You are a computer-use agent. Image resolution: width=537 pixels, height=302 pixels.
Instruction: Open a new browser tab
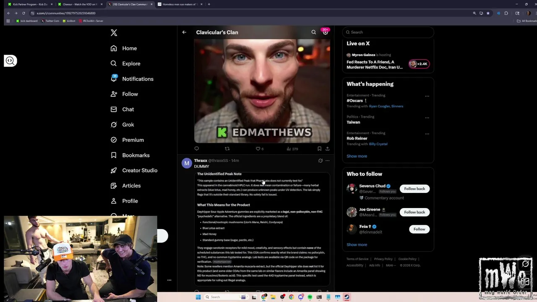[x=209, y=4]
